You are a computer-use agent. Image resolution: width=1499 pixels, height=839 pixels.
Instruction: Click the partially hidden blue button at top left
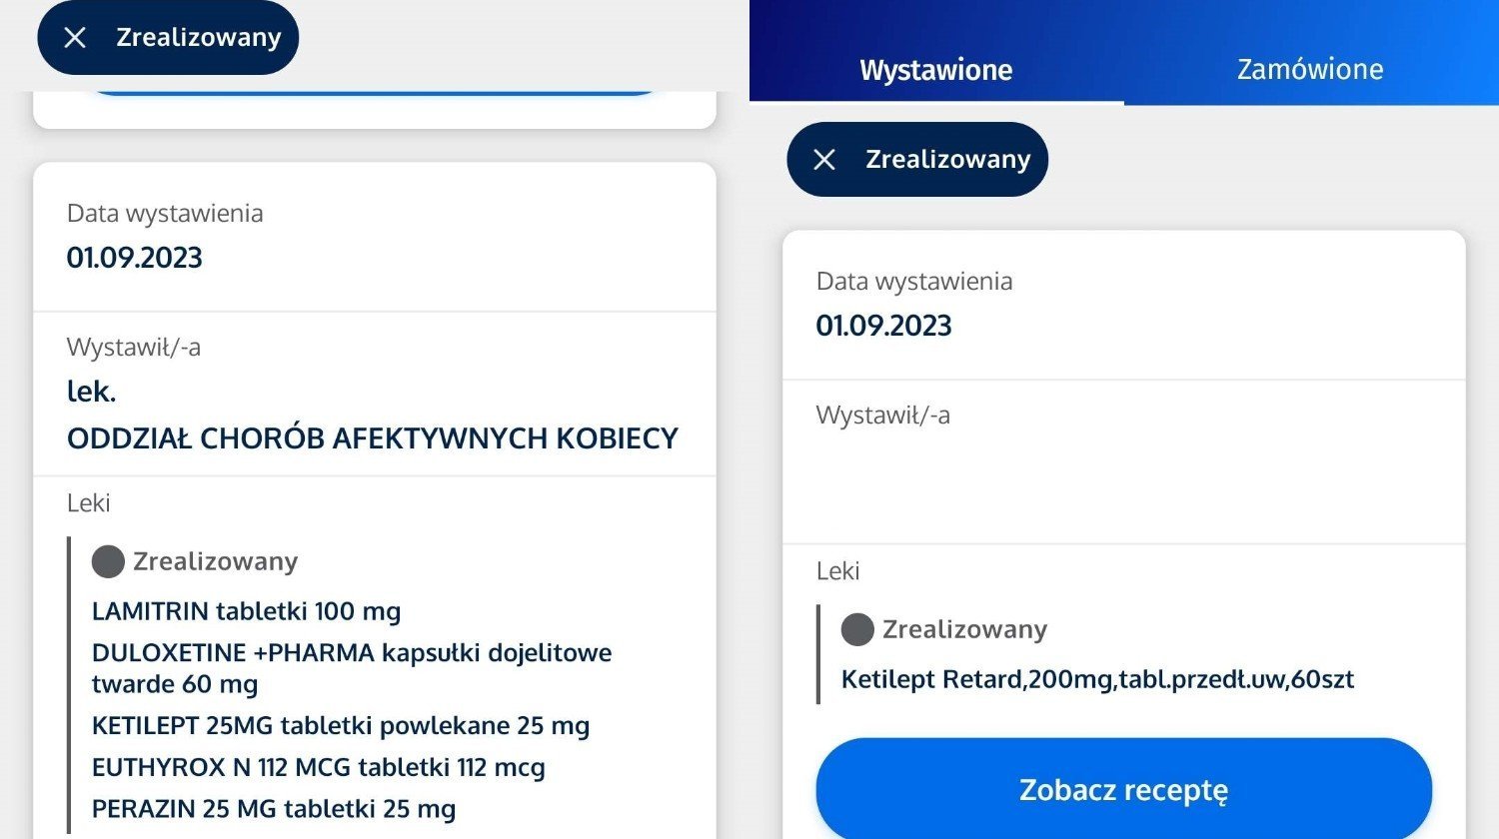pos(375,92)
